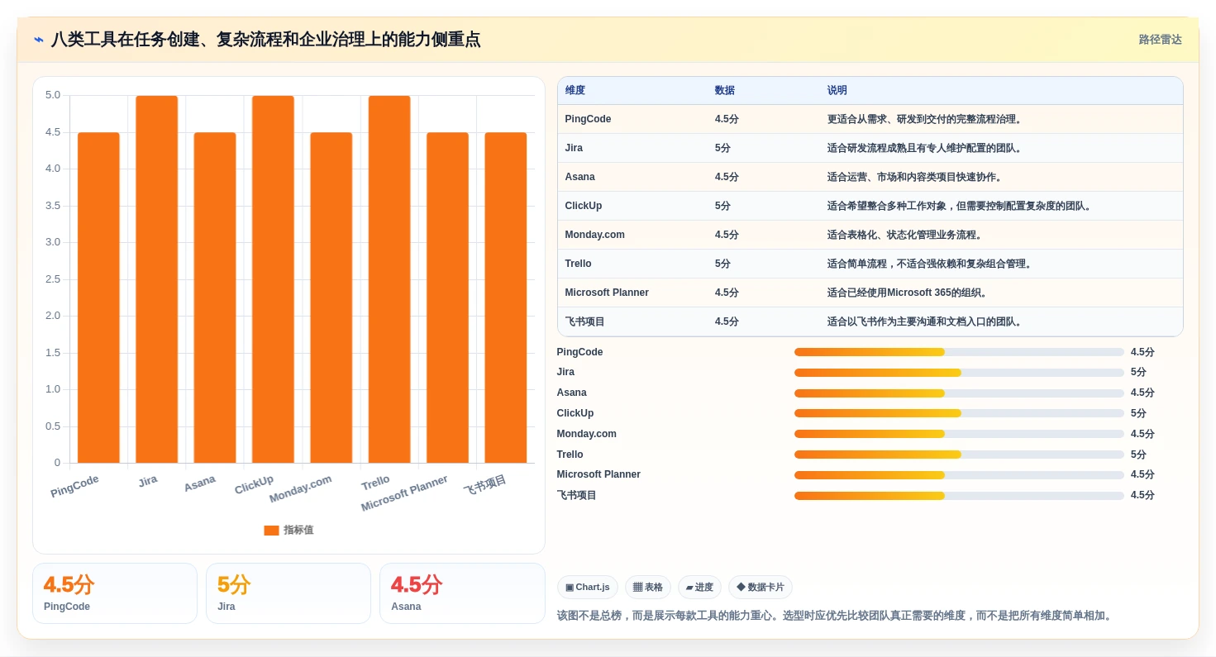Click the 飞书项目 bar in the chart
The height and width of the screenshot is (657, 1216).
point(506,298)
